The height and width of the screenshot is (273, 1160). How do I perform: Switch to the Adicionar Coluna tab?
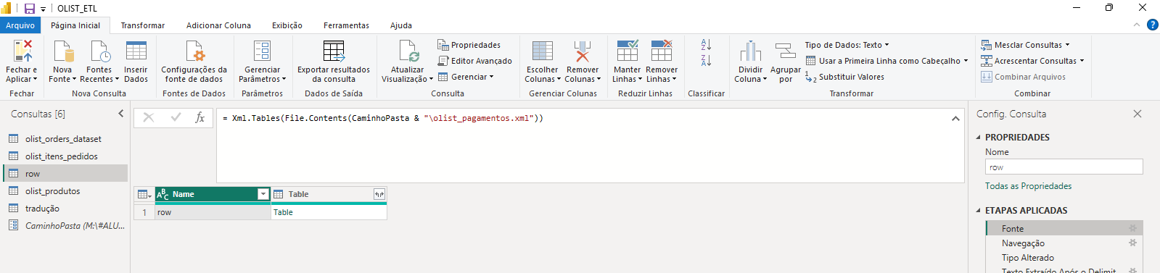[x=218, y=25]
